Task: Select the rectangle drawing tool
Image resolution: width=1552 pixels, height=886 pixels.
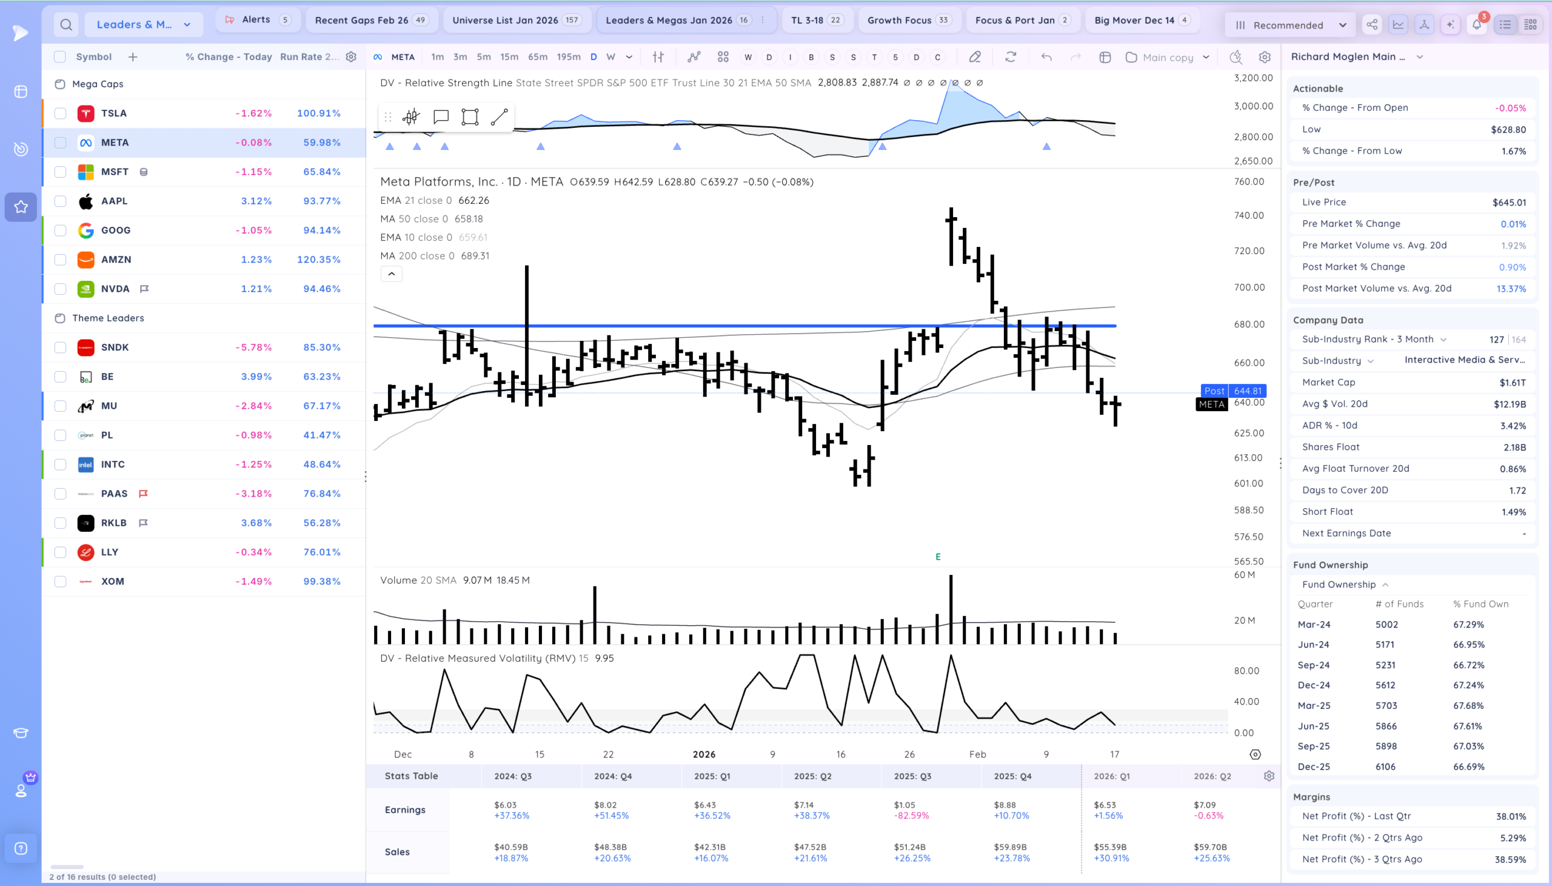Action: tap(469, 117)
